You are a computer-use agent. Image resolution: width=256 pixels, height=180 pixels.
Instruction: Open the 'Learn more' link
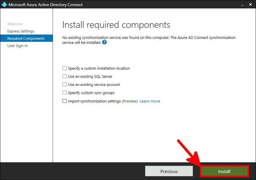pyautogui.click(x=150, y=101)
